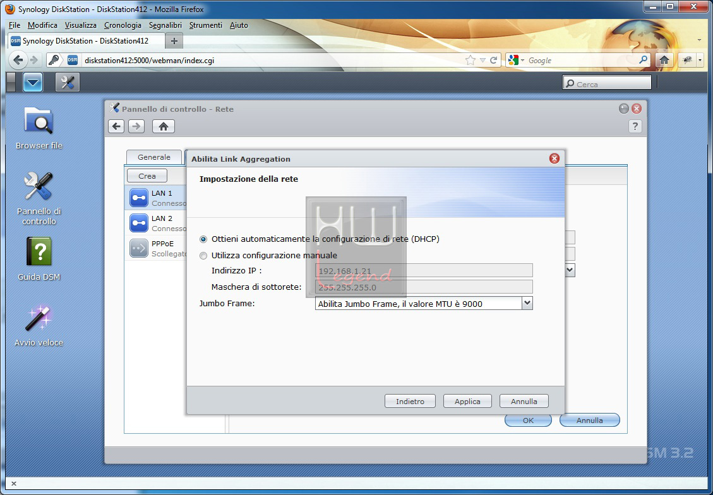Viewport: 713px width, 495px height.
Task: Open the Segnalibri menu
Action: tap(165, 25)
